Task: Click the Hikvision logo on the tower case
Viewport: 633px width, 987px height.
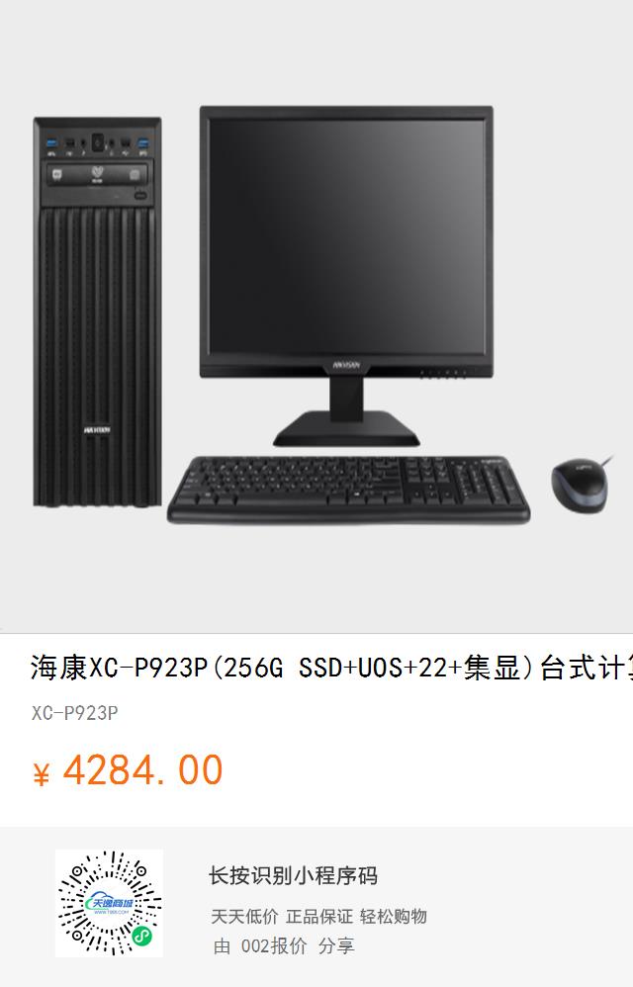Action: 97,430
